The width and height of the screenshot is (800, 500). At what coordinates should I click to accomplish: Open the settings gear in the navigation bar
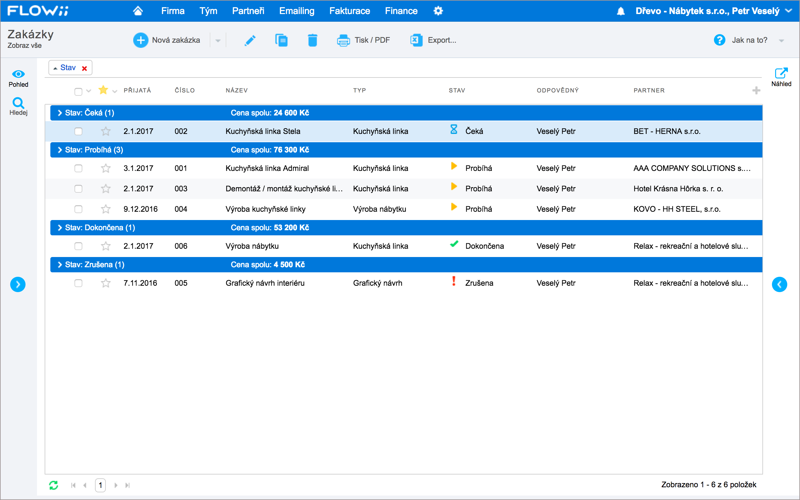coord(438,11)
